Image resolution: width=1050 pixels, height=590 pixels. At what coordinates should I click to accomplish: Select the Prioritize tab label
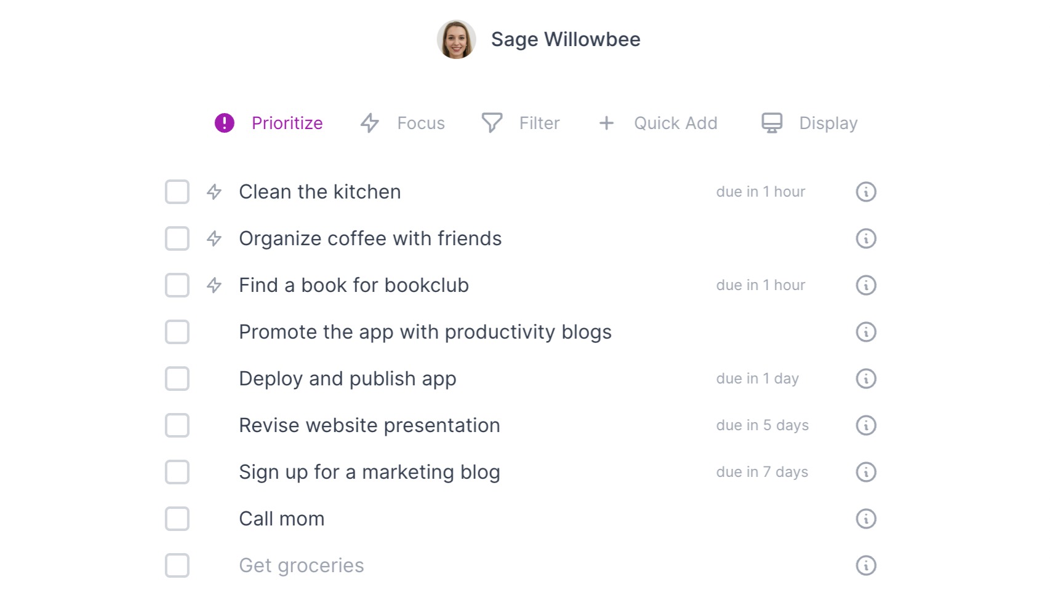click(x=287, y=123)
